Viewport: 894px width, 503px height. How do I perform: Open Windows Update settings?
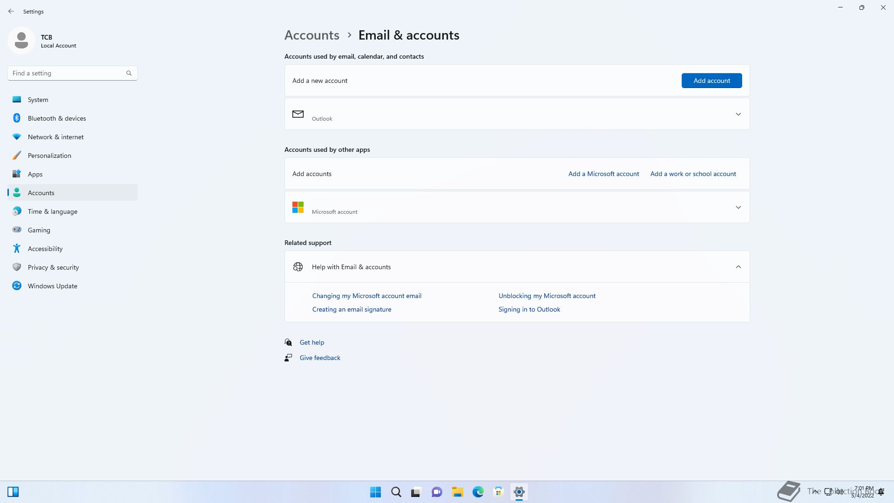[73, 286]
